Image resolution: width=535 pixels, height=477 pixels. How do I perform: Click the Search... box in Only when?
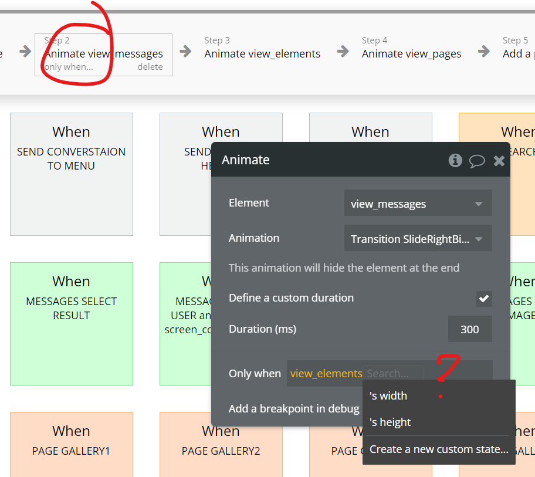[393, 373]
